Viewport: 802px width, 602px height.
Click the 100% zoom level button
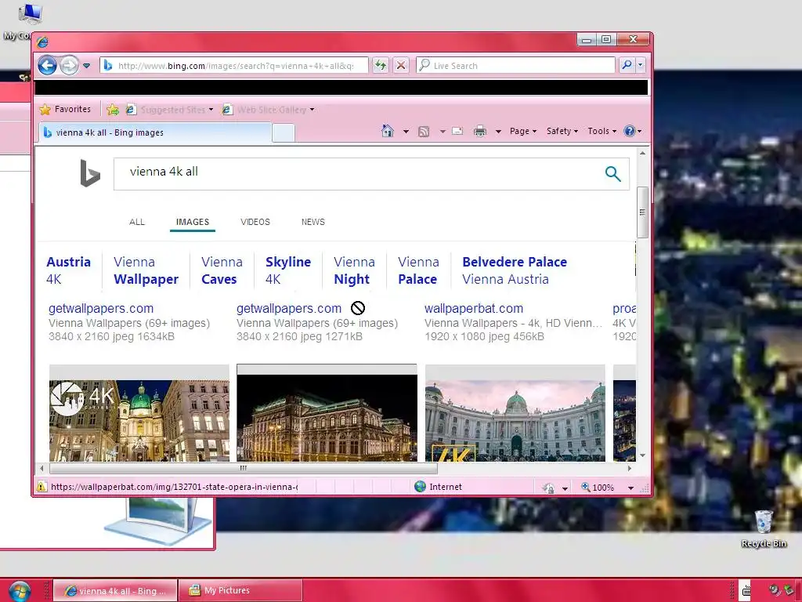598,488
